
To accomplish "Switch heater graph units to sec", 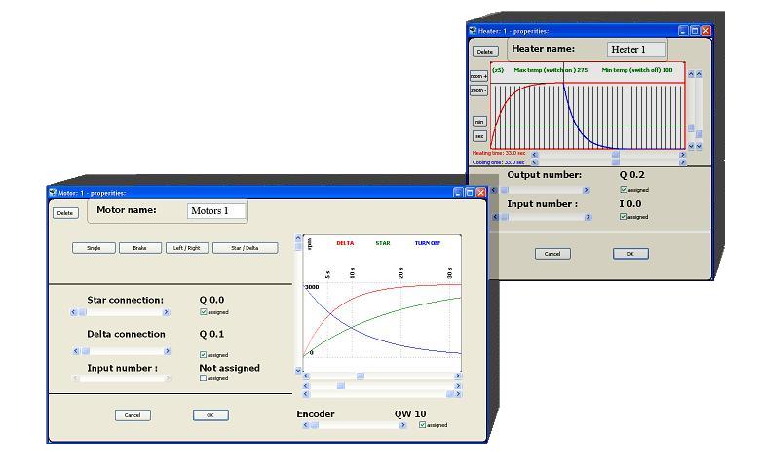I will tap(479, 136).
